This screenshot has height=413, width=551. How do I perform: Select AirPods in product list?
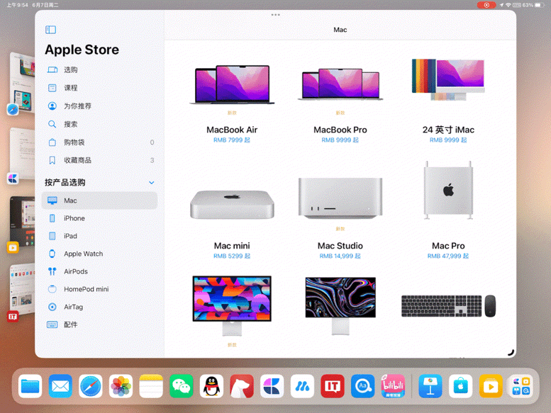(99, 271)
